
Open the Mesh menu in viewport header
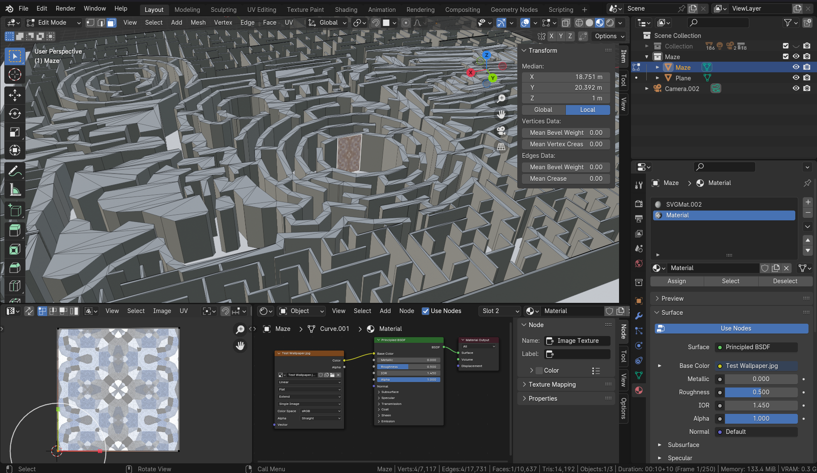(x=198, y=23)
